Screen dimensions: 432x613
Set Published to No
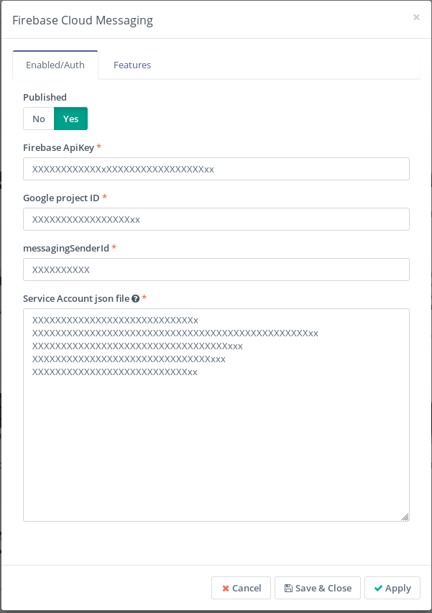[39, 119]
